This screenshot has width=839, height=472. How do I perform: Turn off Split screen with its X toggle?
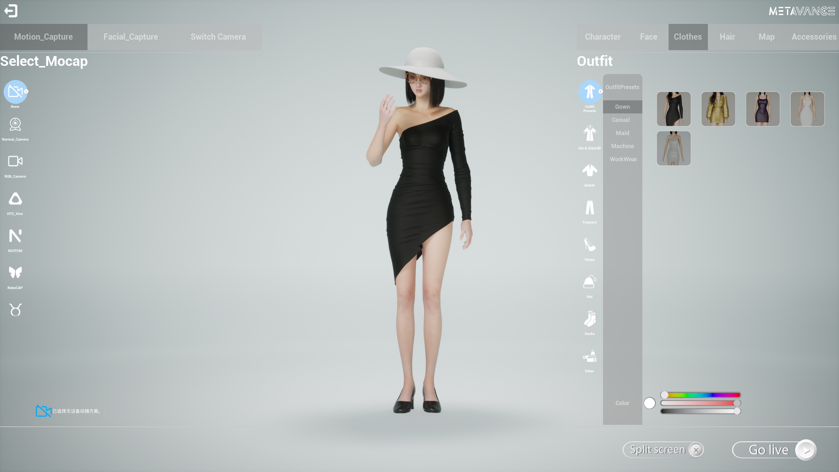(x=696, y=450)
